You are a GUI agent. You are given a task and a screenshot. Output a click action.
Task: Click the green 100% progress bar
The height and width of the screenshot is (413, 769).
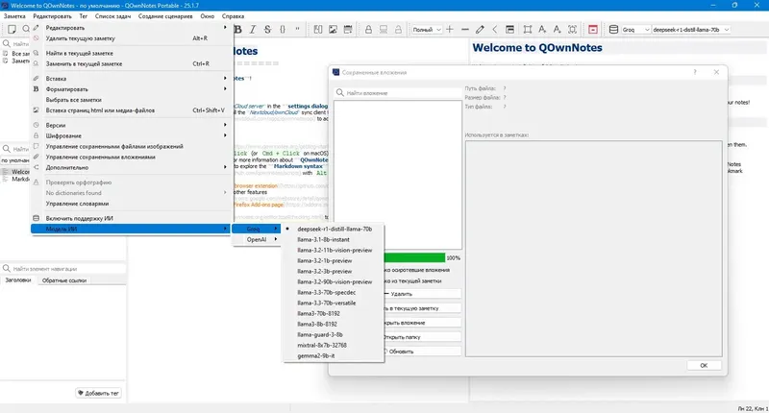414,257
